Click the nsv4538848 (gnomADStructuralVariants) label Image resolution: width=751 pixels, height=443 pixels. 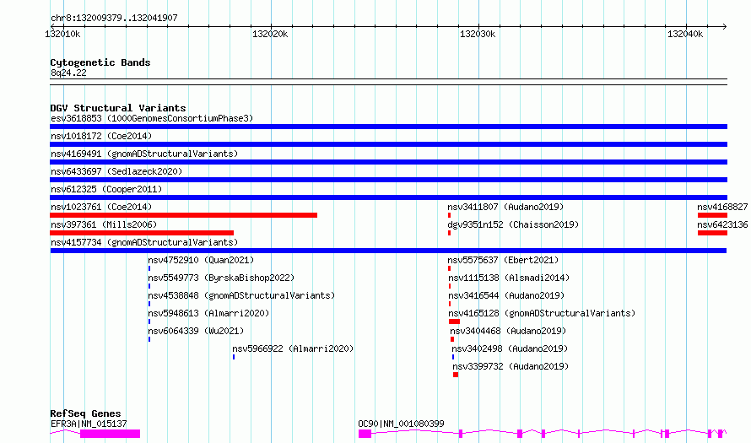pyautogui.click(x=241, y=295)
